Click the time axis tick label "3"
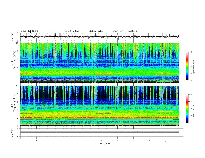Screen dimensions: 205x158 click(69, 141)
